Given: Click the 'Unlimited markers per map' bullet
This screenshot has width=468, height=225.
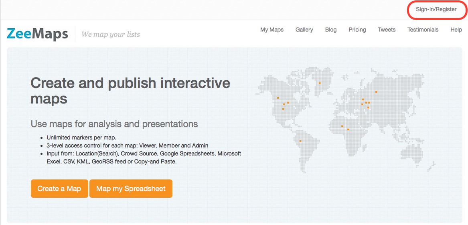Looking at the screenshot, I should pos(81,137).
